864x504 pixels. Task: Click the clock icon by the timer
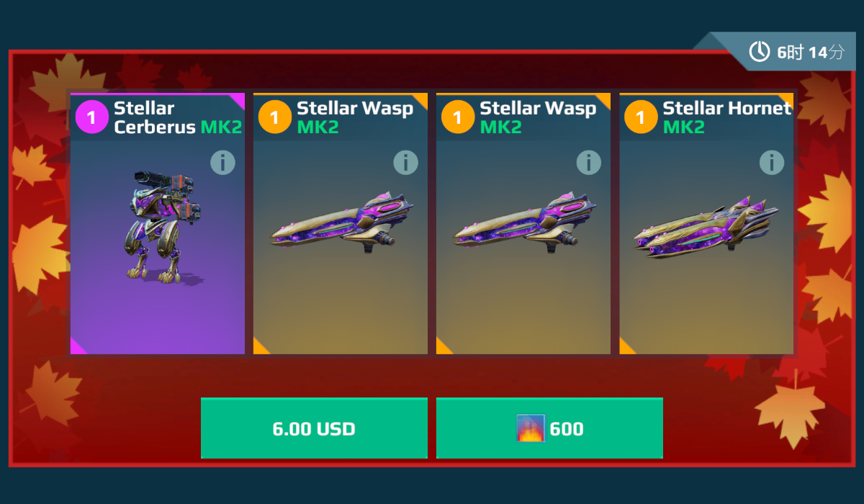(760, 52)
